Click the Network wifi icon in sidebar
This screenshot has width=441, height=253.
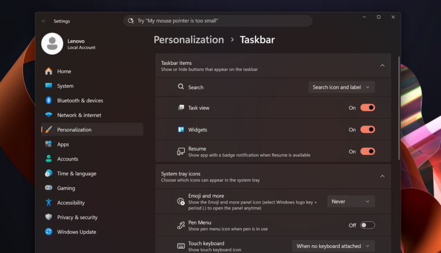point(49,115)
